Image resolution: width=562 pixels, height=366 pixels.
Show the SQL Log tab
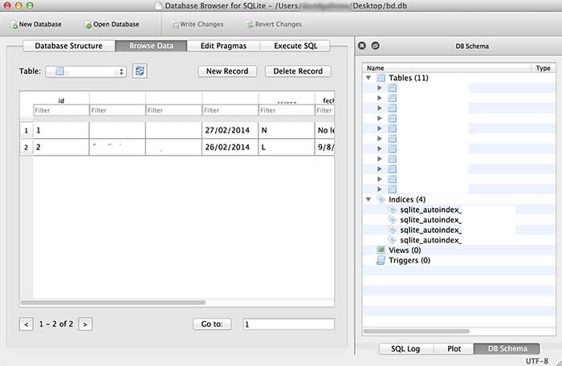[405, 349]
